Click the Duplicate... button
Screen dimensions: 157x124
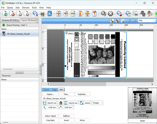82,94
